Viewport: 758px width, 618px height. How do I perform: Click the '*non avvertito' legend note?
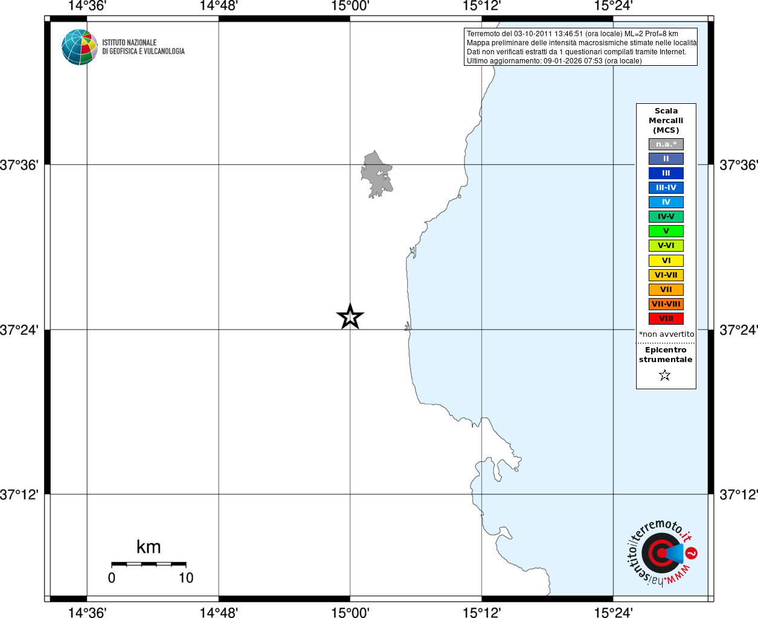click(667, 334)
